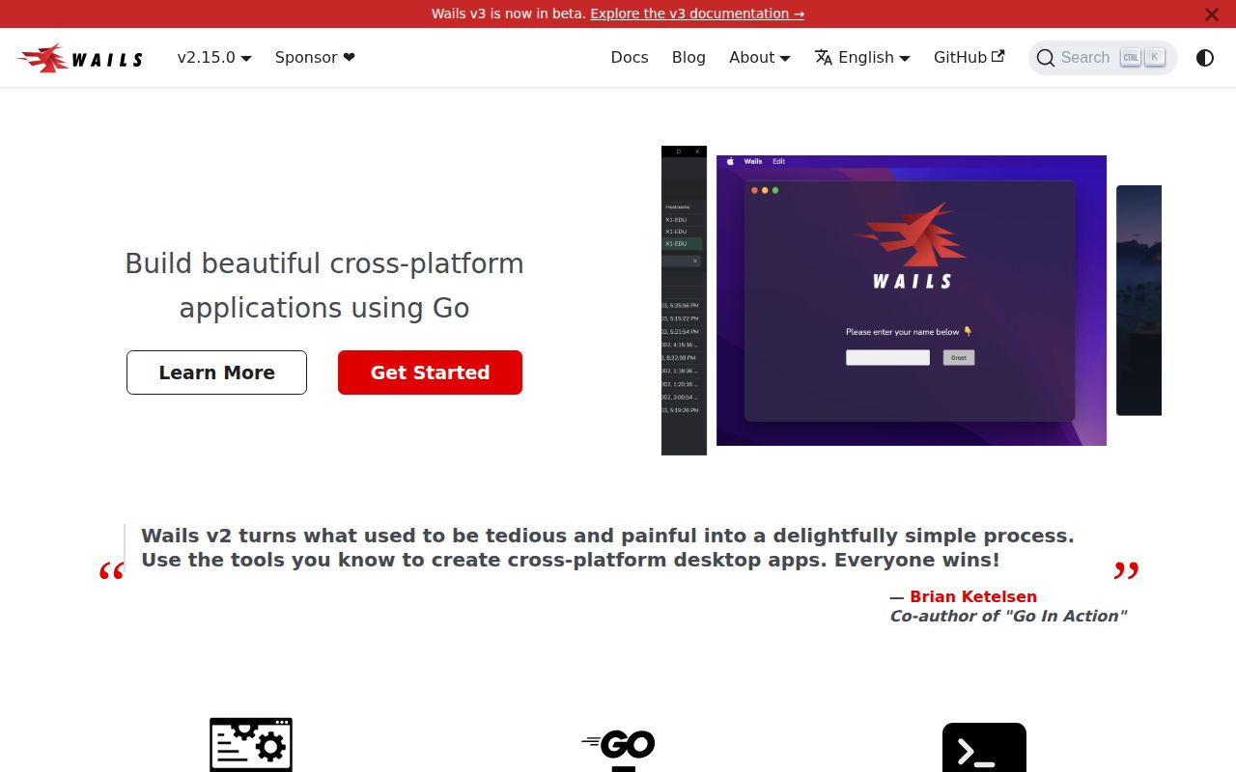Click the center macOS Wails app screenshot
This screenshot has height=772, width=1236.
pyautogui.click(x=912, y=300)
